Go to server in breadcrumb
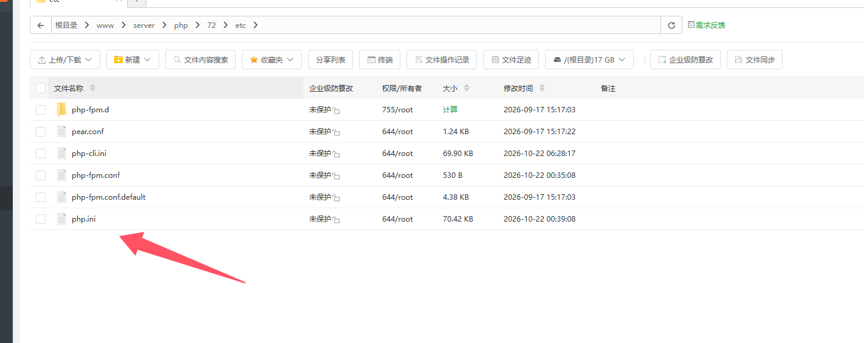This screenshot has width=864, height=343. coord(144,25)
